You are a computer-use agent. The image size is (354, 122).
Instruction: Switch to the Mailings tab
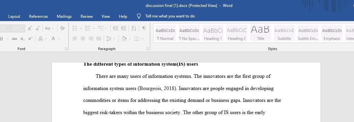tap(64, 16)
